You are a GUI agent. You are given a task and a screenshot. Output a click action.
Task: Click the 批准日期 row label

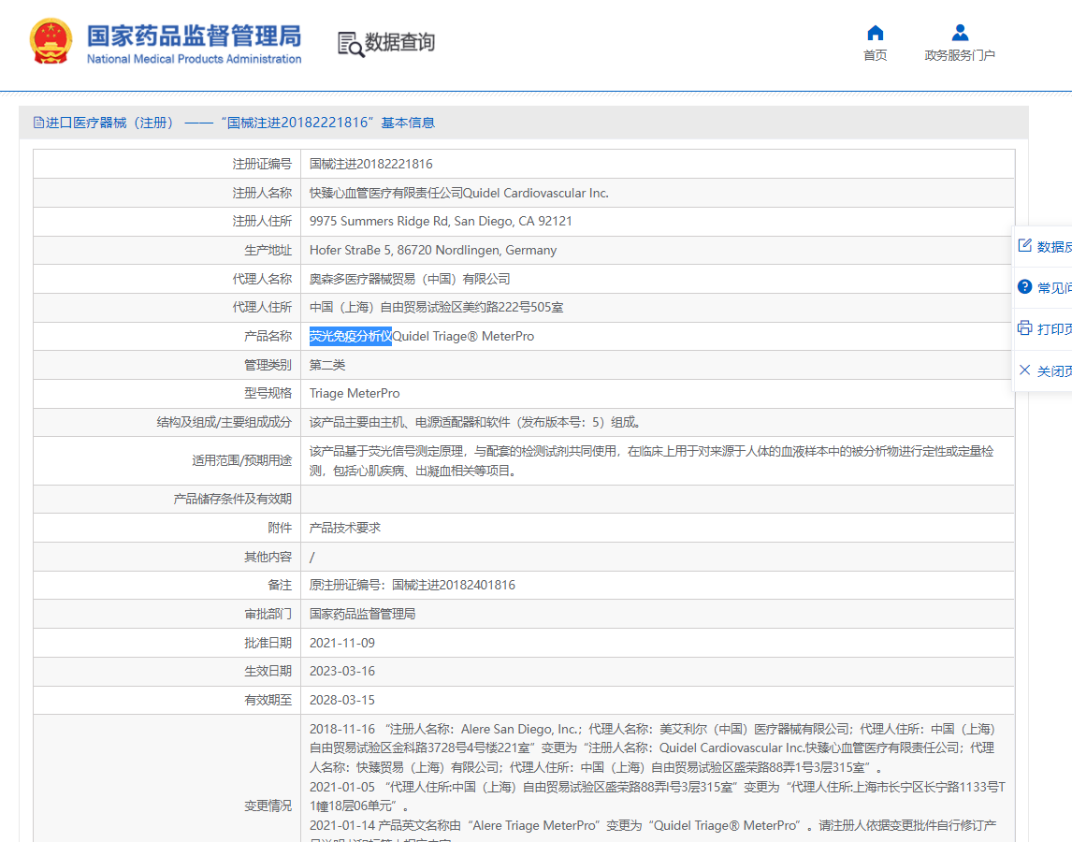point(268,643)
